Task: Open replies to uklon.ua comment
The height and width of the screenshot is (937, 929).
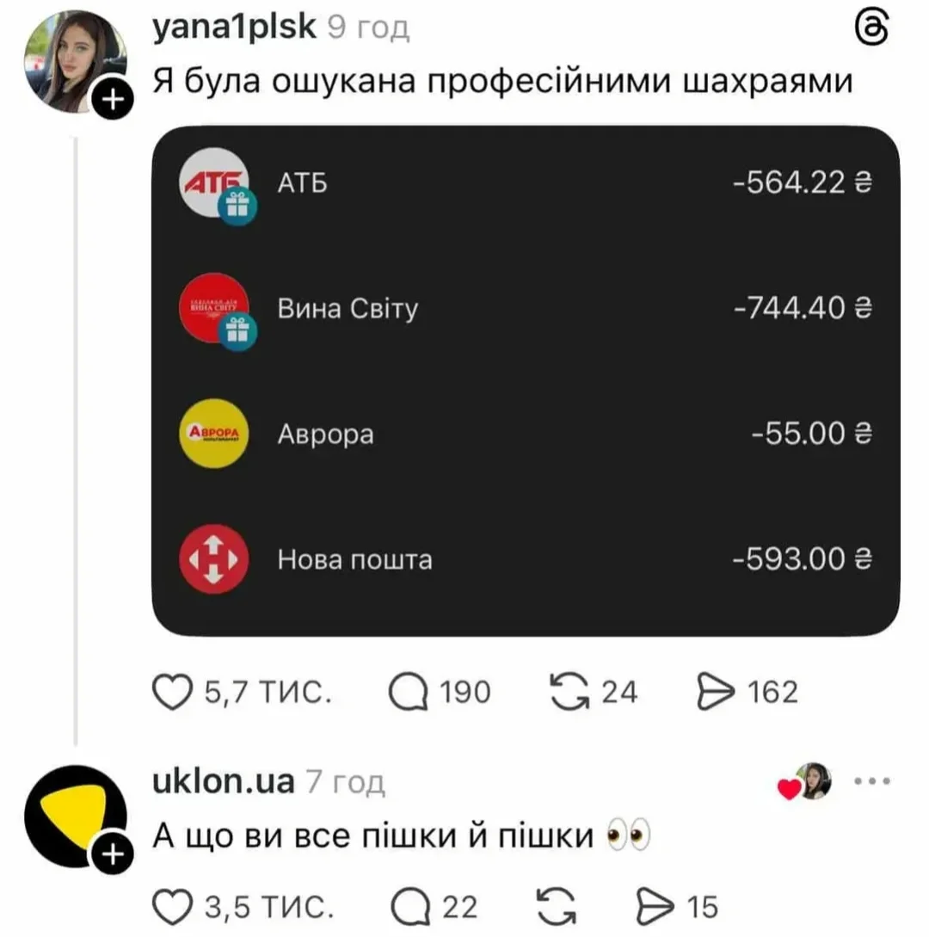Action: pos(410,907)
